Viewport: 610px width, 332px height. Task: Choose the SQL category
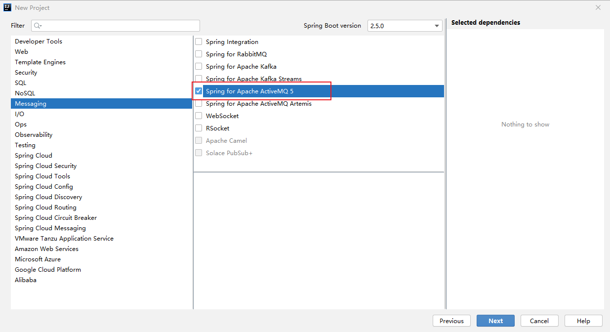click(101, 83)
